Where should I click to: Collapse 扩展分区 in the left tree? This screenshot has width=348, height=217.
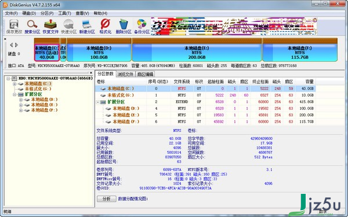pyautogui.click(x=14, y=94)
